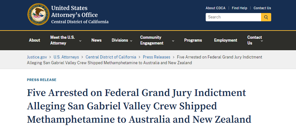Screen dimensions: 296x130
Task: Click the Five Arrested headline text
Action: pyautogui.click(x=139, y=106)
